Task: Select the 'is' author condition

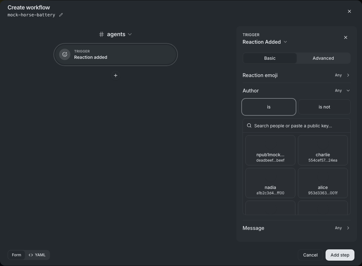Action: point(269,107)
